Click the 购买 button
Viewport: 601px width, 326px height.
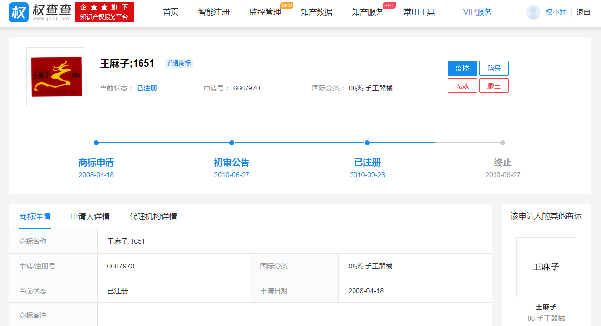(x=494, y=68)
